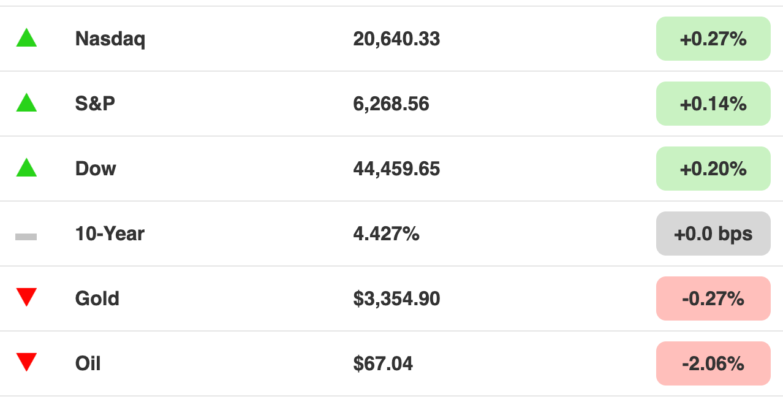Click the -2.06% Oil change badge
783x399 pixels.
713,363
